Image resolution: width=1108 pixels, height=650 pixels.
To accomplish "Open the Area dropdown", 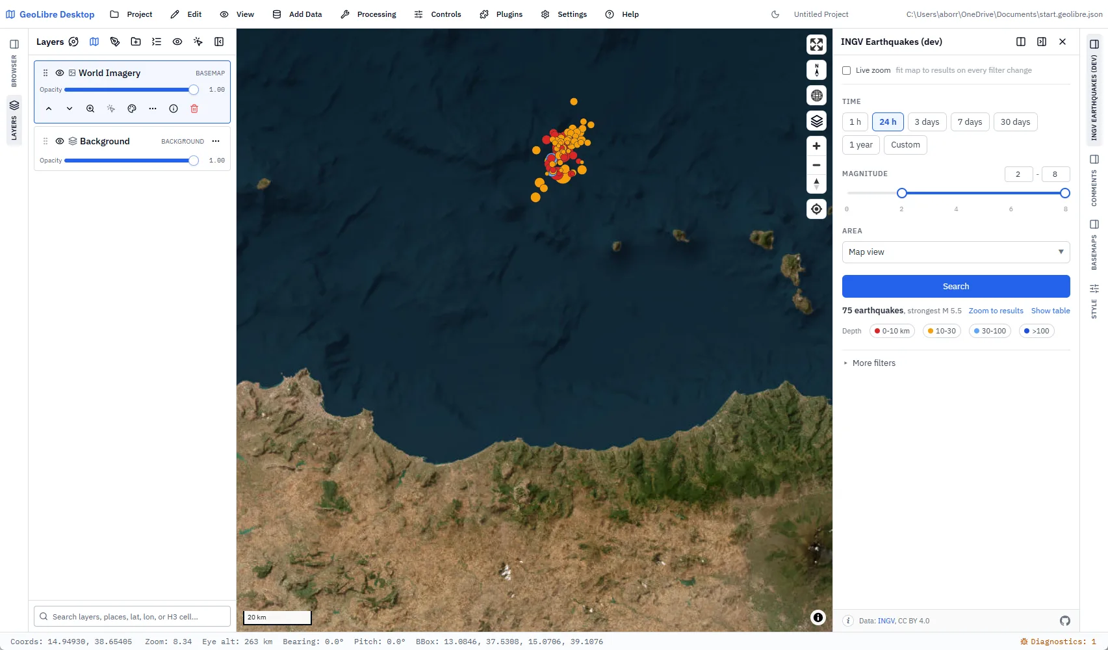I will (956, 252).
